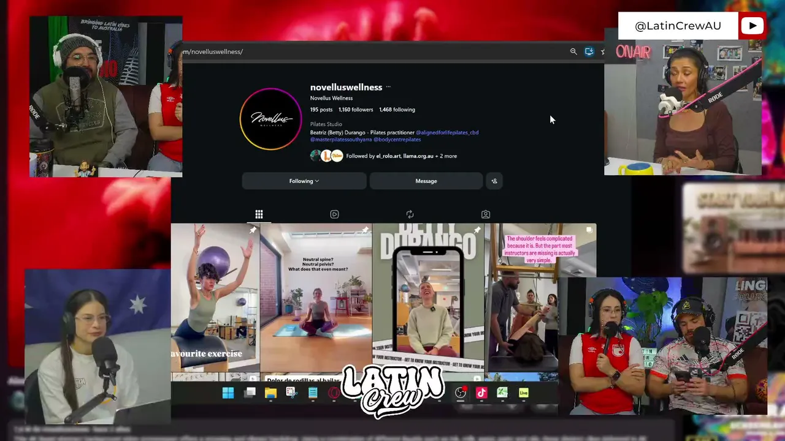Open File Explorer from the taskbar
The image size is (785, 441).
tap(270, 393)
